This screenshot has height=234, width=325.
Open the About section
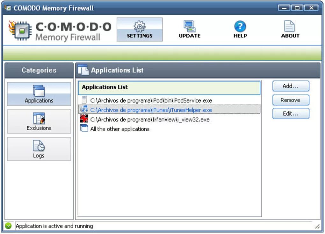pos(290,30)
